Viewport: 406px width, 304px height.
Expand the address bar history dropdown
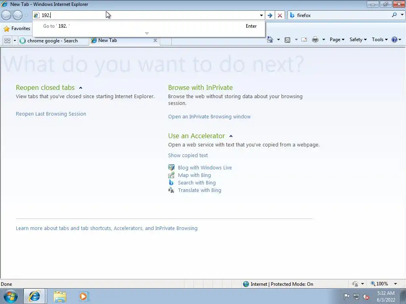pos(261,15)
